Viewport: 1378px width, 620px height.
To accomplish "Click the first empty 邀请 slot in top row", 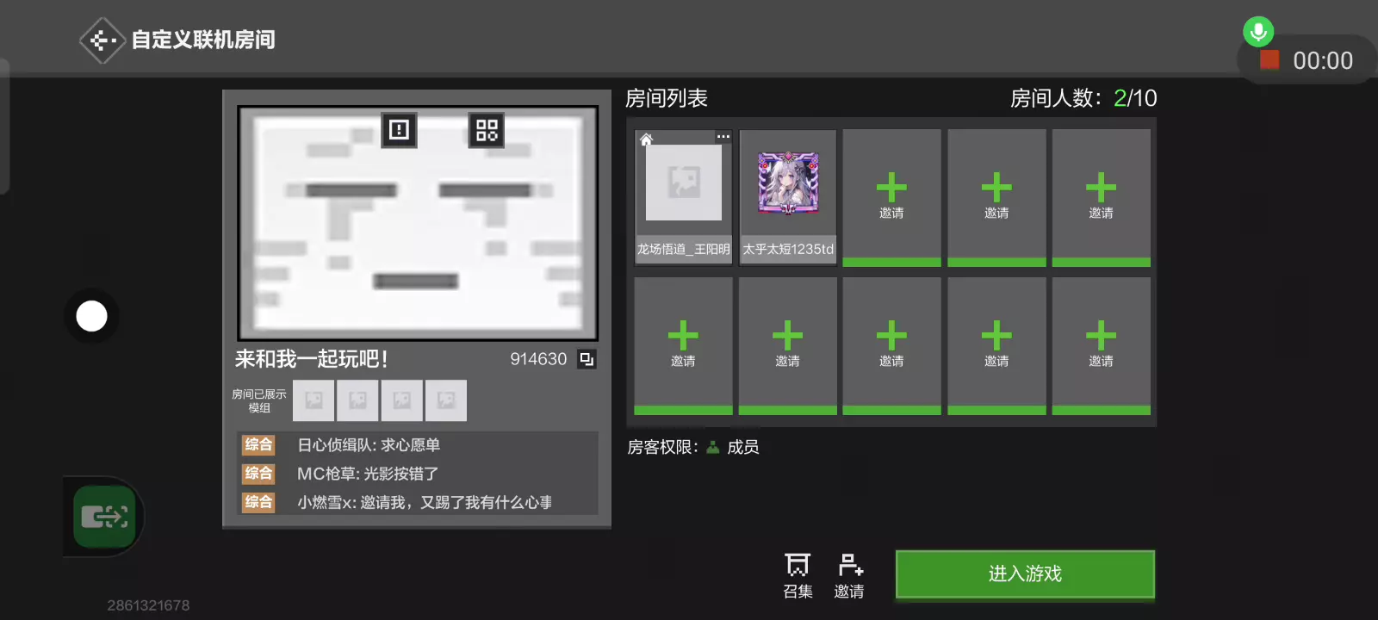I will click(x=891, y=196).
